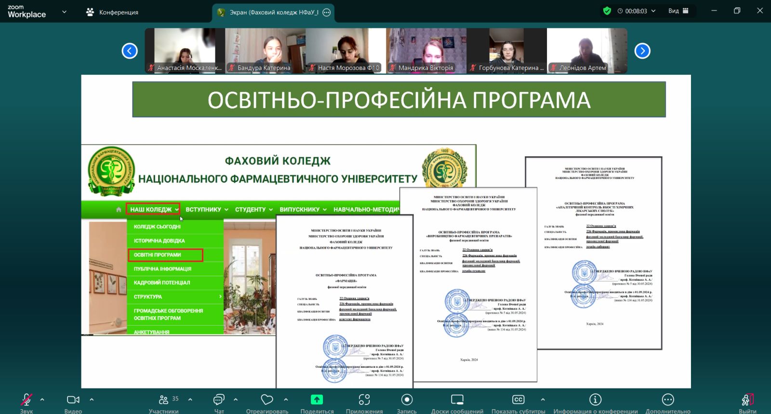This screenshot has height=414, width=771.
Task: Select Горбунова Катерина video thumbnail
Action: click(x=507, y=51)
